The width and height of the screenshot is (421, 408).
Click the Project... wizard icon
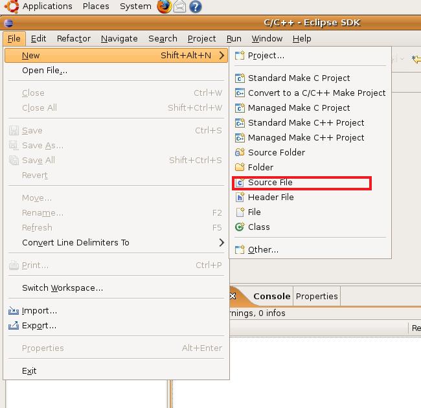[x=240, y=56]
